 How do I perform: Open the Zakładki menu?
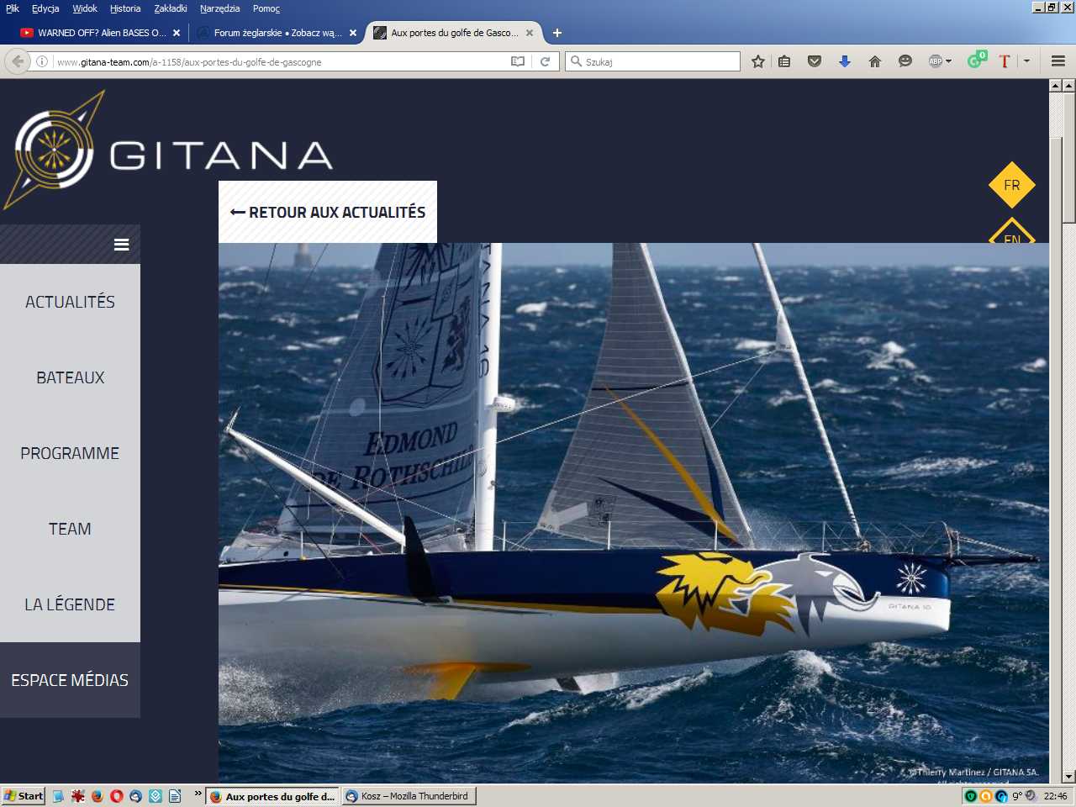tap(171, 8)
